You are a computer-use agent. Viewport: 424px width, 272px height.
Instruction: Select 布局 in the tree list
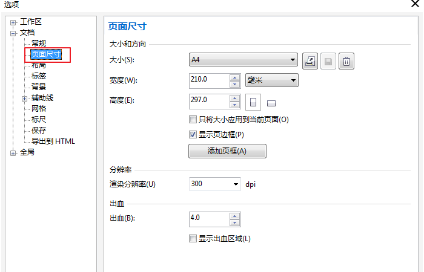(x=39, y=65)
